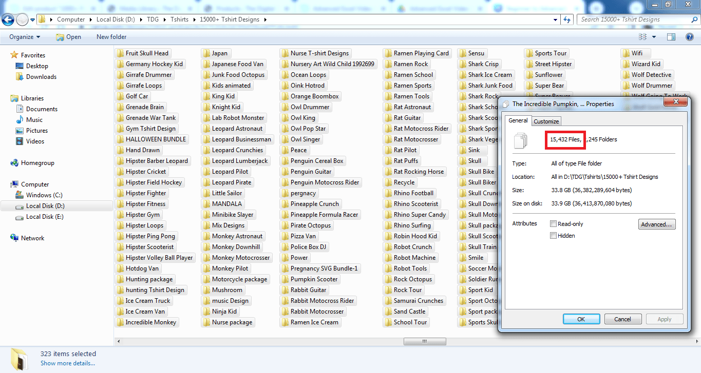Select the Wolf Detective folder icon

pos(626,75)
